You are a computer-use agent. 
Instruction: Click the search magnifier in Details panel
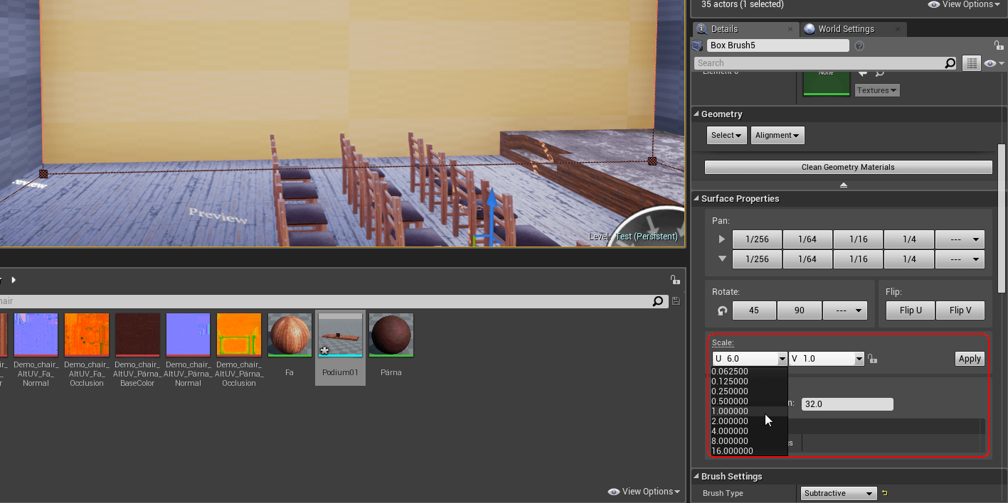click(950, 64)
